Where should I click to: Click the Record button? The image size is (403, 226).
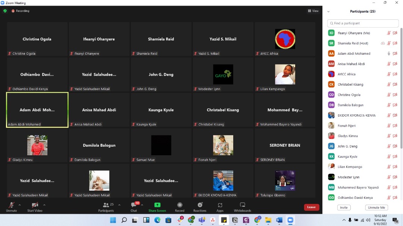point(179,207)
